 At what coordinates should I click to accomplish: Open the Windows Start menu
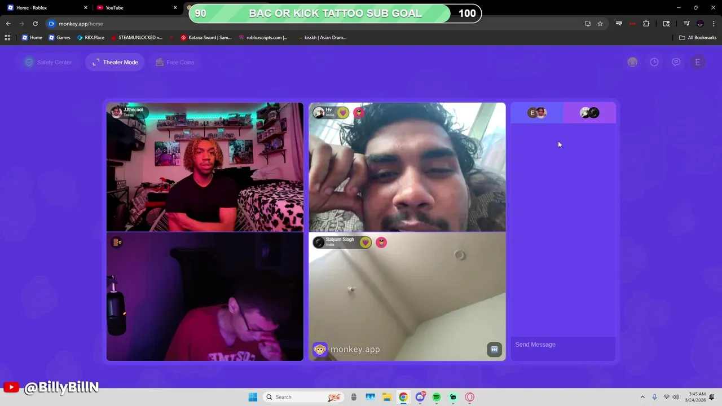pyautogui.click(x=253, y=397)
